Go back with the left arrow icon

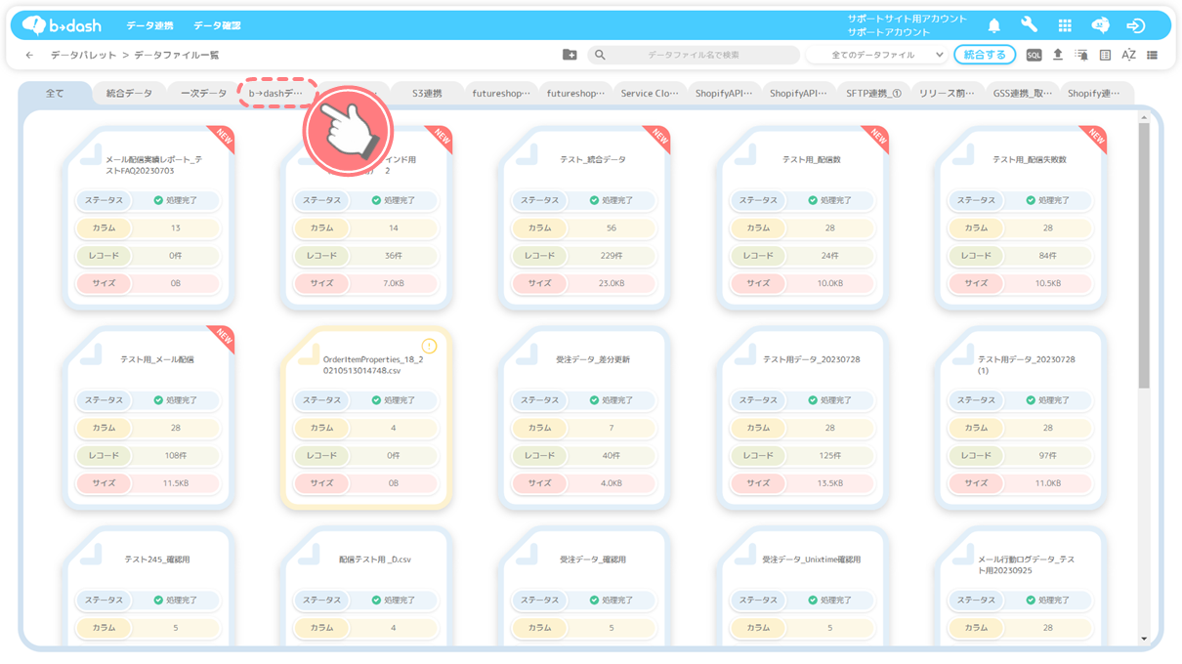click(x=29, y=56)
